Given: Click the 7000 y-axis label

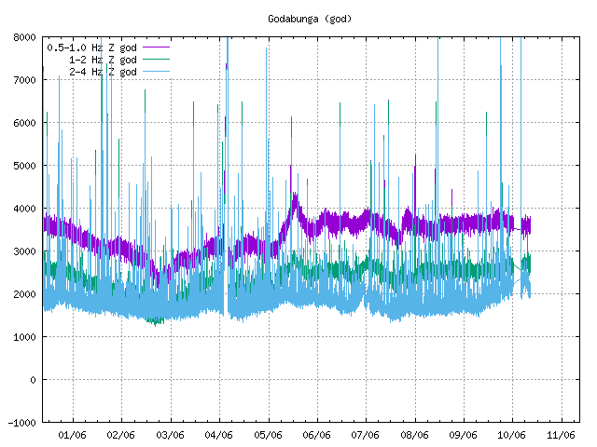Looking at the screenshot, I should 25,80.
